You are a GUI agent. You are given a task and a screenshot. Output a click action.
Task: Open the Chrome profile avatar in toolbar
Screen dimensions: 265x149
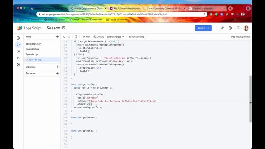pos(243,14)
